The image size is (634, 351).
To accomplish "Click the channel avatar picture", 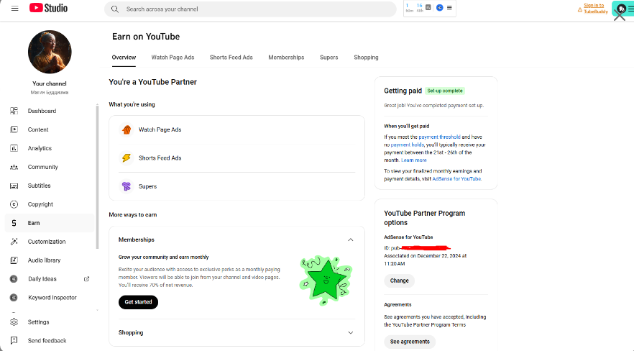I will [x=50, y=52].
